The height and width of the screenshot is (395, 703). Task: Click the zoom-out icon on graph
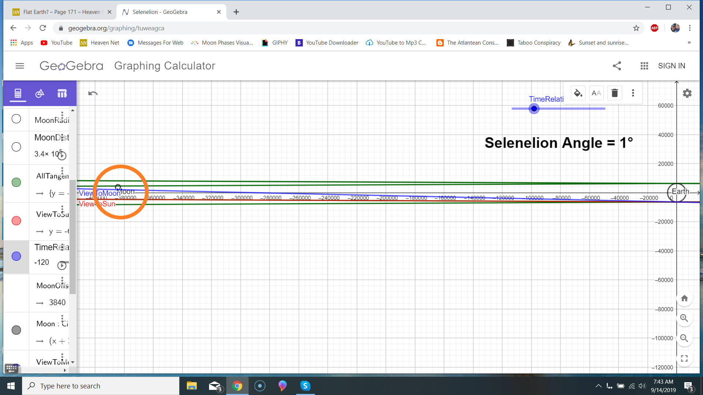(x=685, y=338)
